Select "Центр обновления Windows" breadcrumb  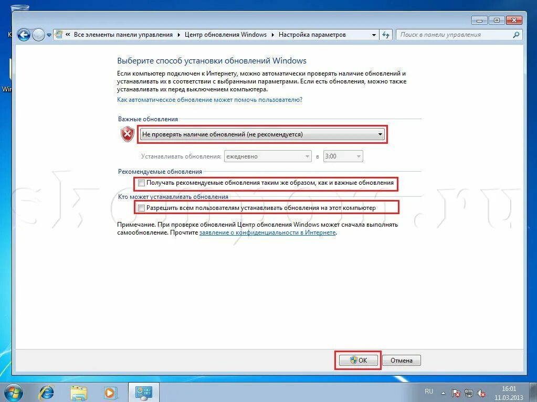[x=225, y=35]
